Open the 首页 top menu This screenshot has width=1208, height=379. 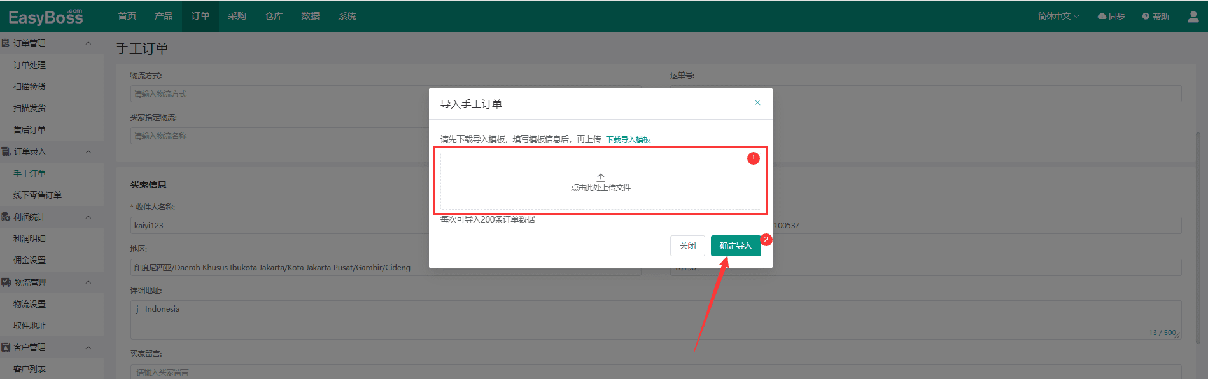point(127,16)
